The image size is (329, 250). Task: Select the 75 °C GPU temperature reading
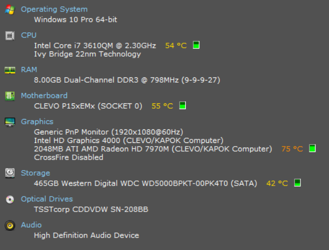pyautogui.click(x=292, y=149)
